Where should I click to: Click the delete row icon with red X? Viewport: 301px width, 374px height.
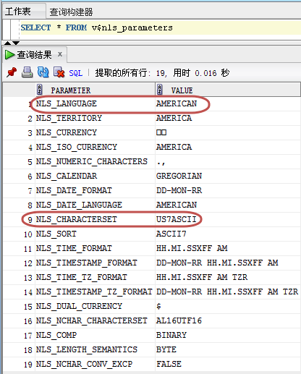[x=59, y=72]
